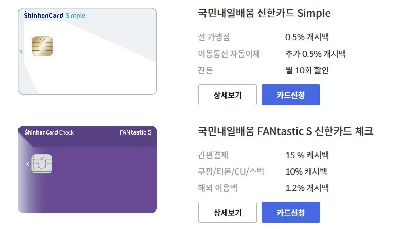409x229 pixels.
Task: Click the ShinhanCard Check logo on purple card
Action: point(49,132)
